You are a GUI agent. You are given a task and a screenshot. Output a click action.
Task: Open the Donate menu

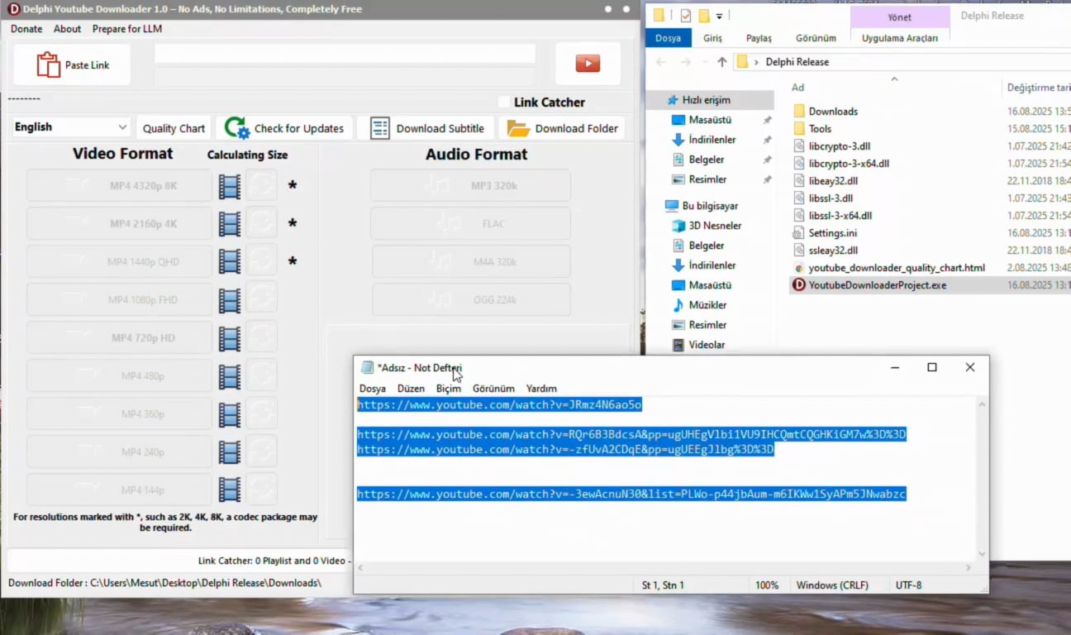pyautogui.click(x=26, y=29)
